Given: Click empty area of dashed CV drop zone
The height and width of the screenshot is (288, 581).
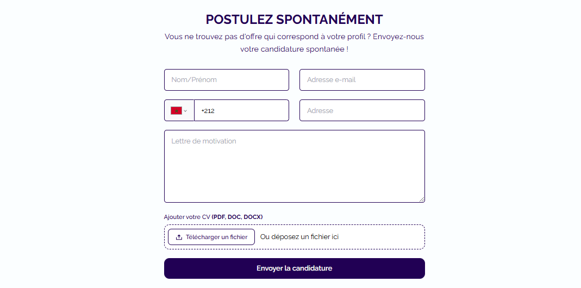Looking at the screenshot, I should point(382,237).
